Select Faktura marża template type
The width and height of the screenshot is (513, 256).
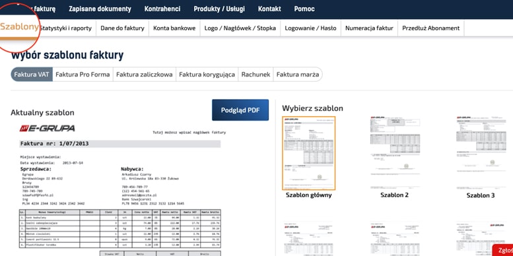click(298, 74)
